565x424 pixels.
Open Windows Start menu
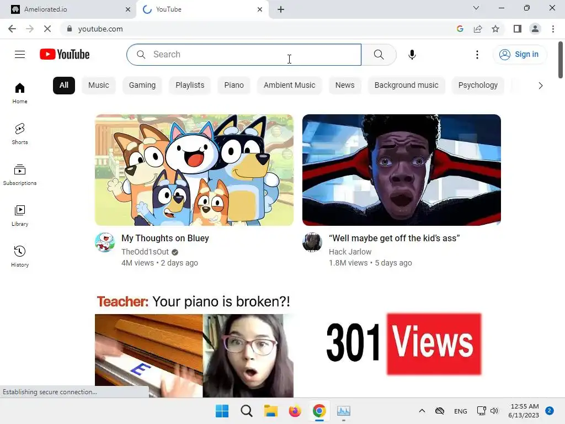coord(222,411)
